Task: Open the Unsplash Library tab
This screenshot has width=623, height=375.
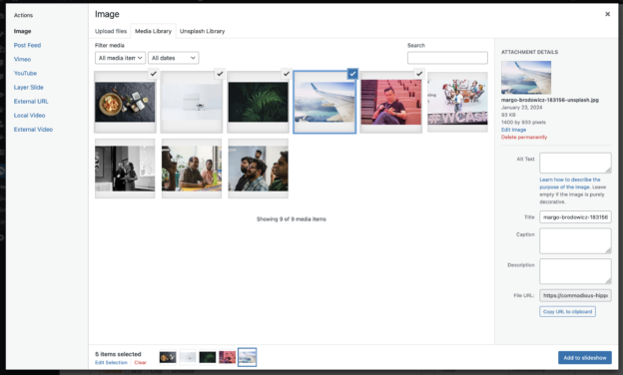Action: click(203, 31)
